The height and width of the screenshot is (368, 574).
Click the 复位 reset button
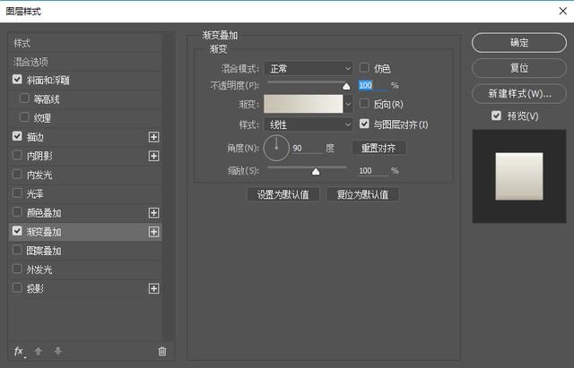click(x=519, y=68)
